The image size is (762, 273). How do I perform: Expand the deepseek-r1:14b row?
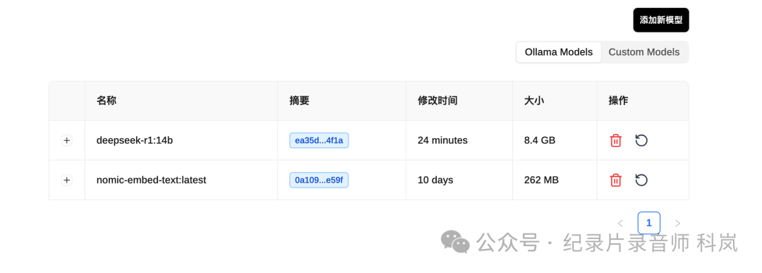[x=66, y=140]
